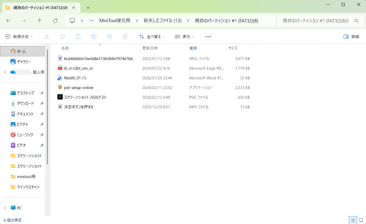Select the pdr-setup-online application file
The image size is (366, 224).
coord(78,88)
